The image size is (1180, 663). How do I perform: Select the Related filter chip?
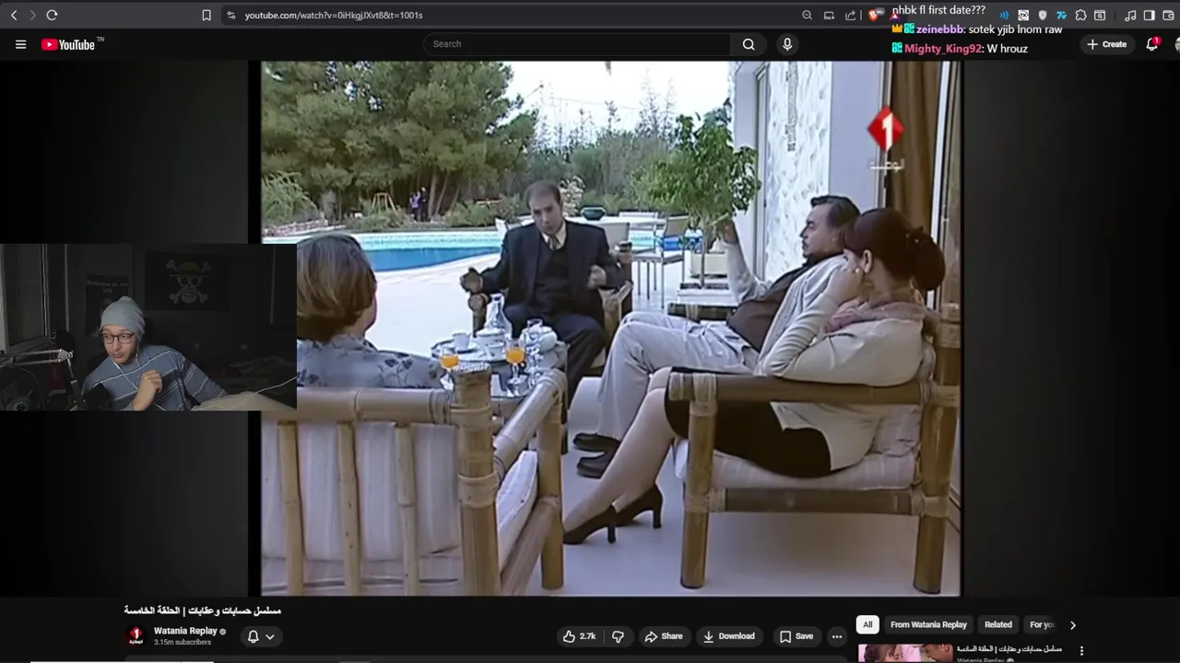coord(998,624)
